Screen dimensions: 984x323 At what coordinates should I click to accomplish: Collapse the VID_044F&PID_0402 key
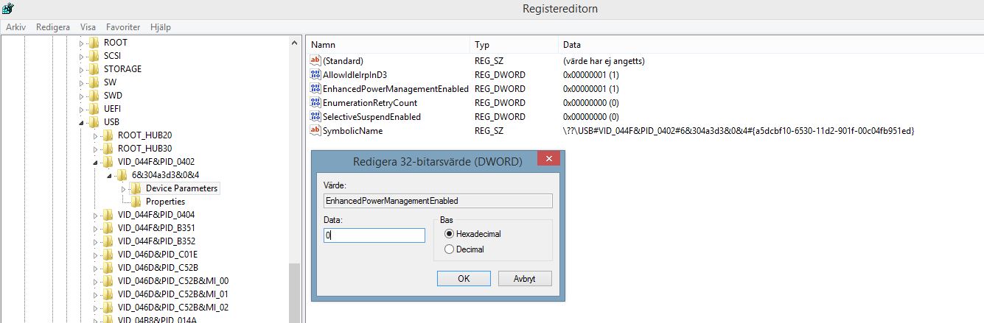pyautogui.click(x=96, y=162)
